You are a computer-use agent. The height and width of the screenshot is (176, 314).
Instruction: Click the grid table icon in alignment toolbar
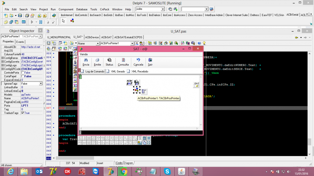pyautogui.click(x=144, y=138)
